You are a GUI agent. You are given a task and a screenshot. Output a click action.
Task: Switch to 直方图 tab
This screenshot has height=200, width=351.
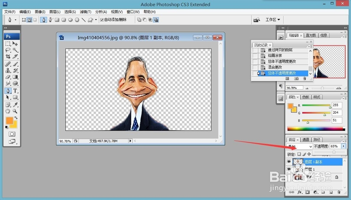pos(311,35)
